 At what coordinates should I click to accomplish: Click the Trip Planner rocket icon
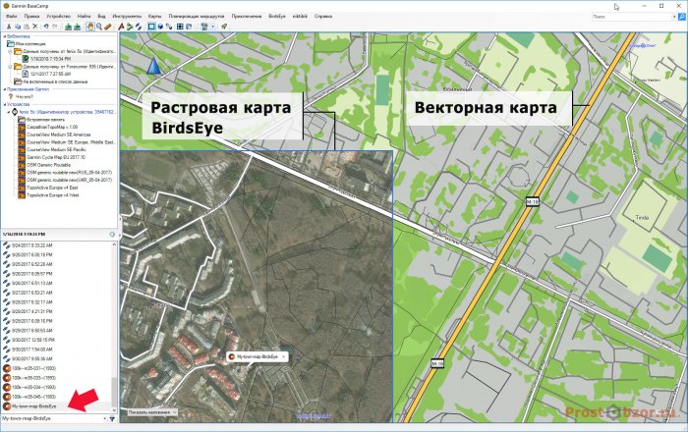point(224,27)
